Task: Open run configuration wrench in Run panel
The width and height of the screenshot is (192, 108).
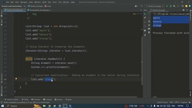Action: [145, 18]
